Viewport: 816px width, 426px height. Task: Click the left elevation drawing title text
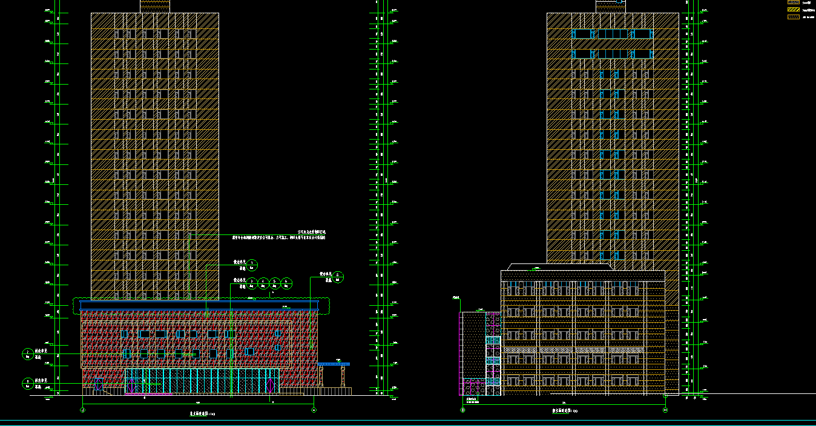point(199,415)
